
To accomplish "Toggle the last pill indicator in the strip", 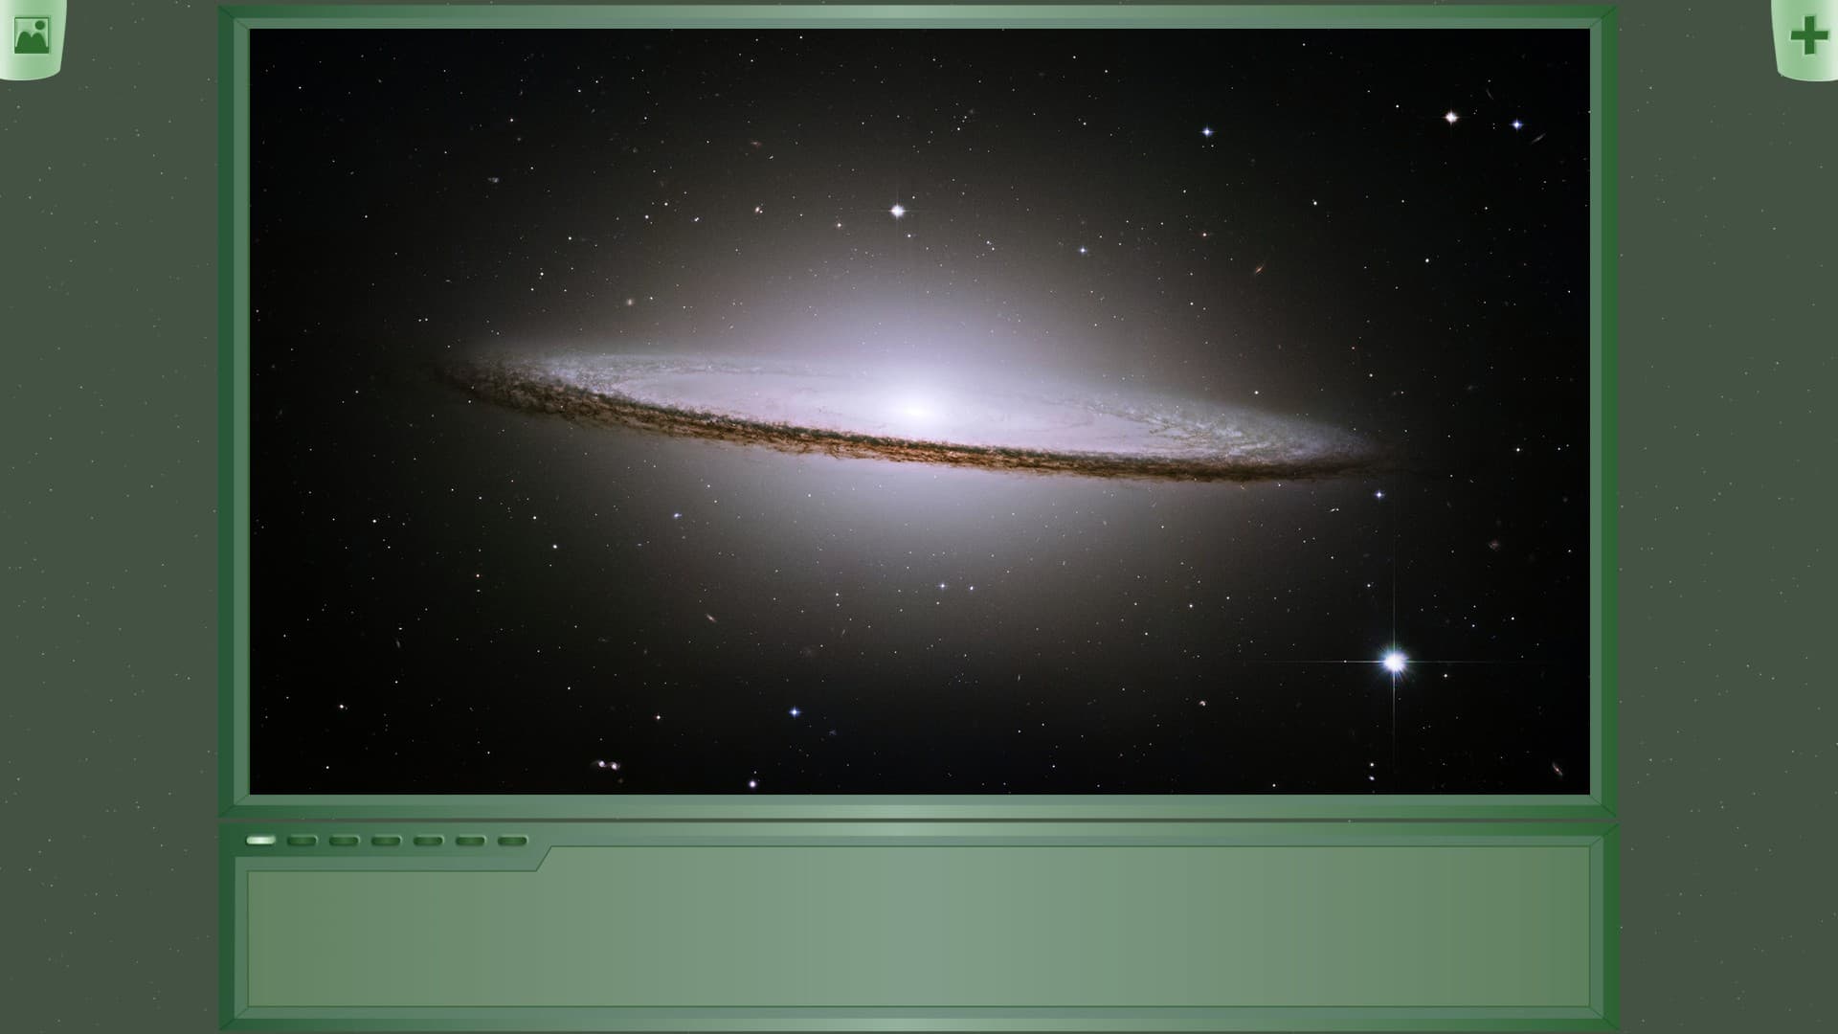I will pyautogui.click(x=512, y=840).
